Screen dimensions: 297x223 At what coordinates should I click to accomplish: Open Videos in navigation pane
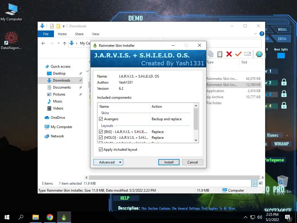(58, 108)
